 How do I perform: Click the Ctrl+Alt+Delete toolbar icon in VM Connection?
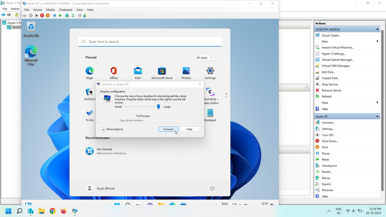pyautogui.click(x=24, y=15)
